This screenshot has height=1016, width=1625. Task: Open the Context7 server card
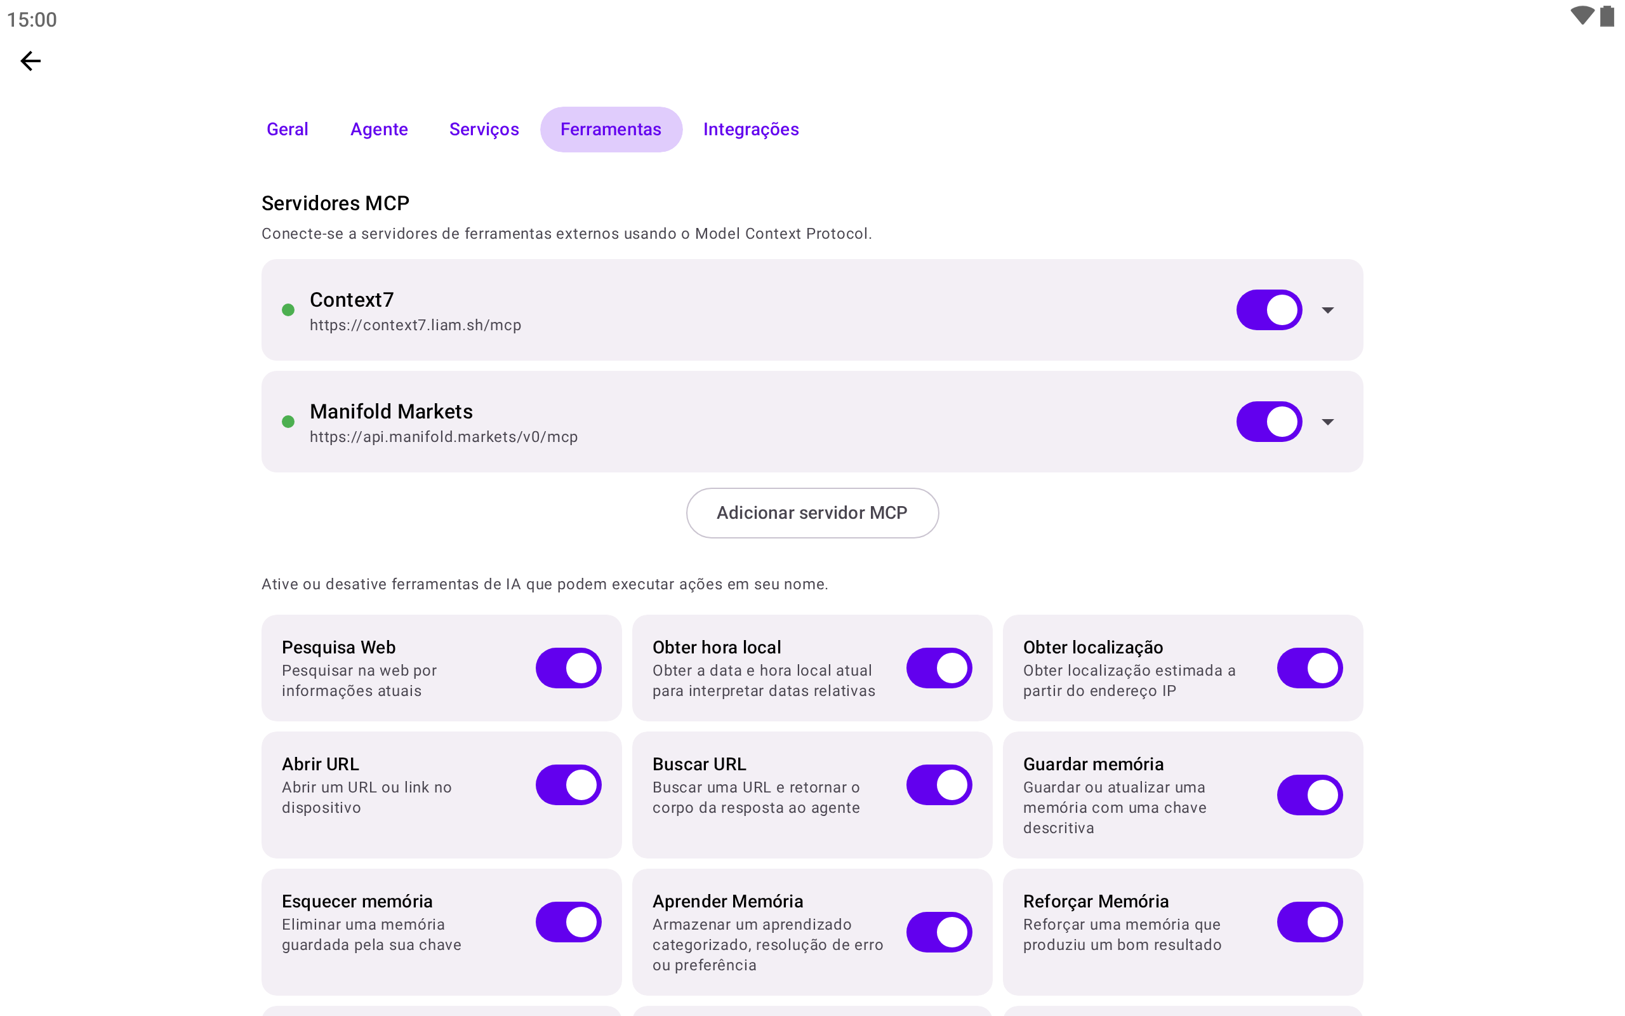tap(812, 310)
